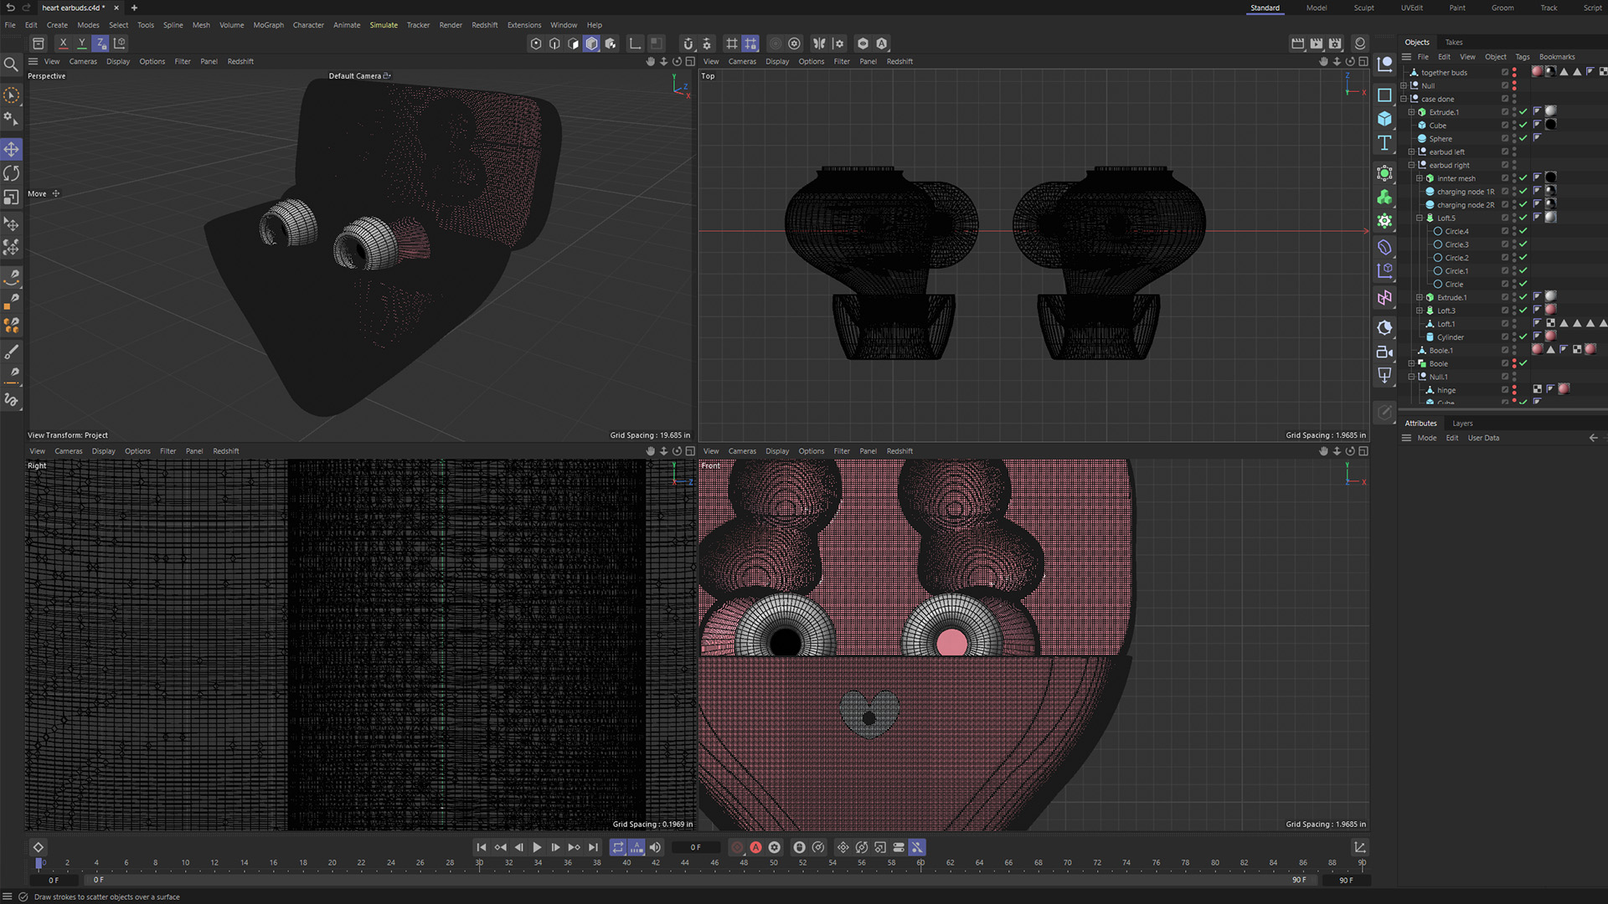This screenshot has height=904, width=1608.
Task: Collapse the case done group
Action: [x=1403, y=99]
